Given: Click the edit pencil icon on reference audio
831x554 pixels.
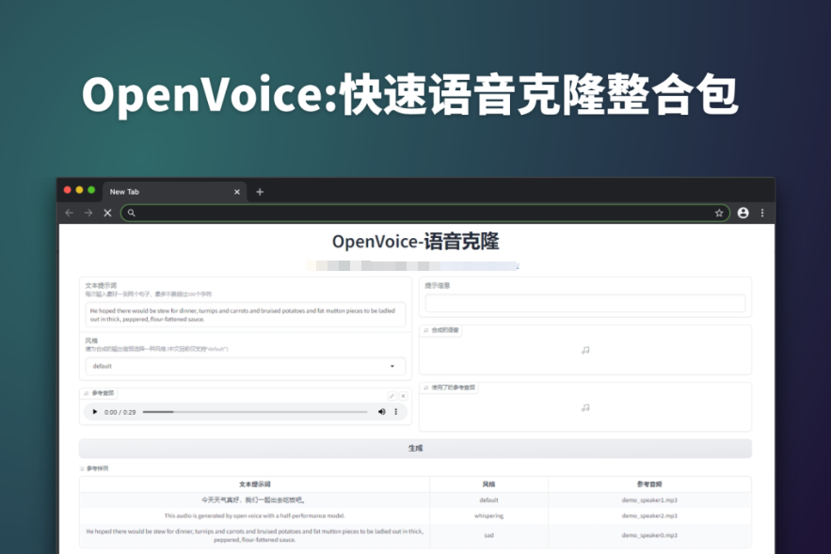Looking at the screenshot, I should point(392,396).
